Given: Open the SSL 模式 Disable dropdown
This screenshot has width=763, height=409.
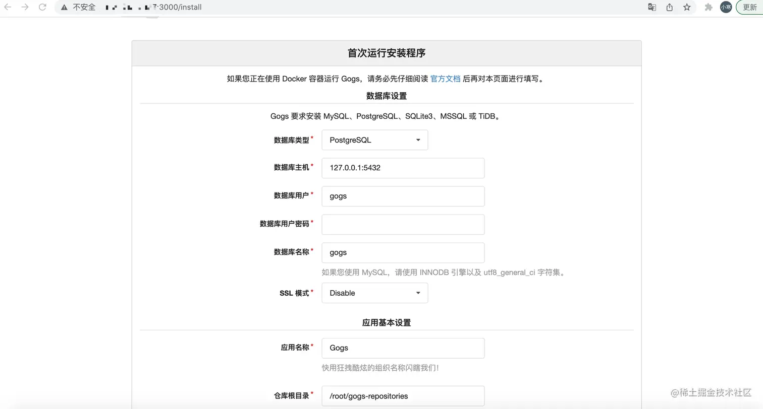Looking at the screenshot, I should point(375,293).
